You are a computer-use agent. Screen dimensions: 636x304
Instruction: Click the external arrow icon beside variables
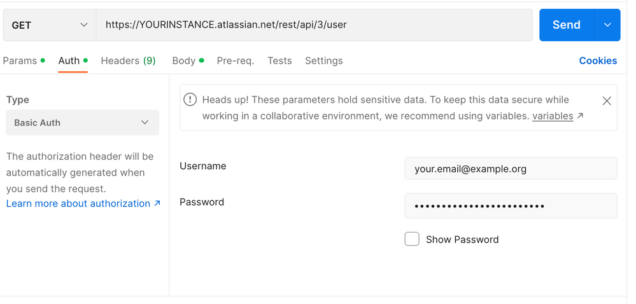coord(581,116)
